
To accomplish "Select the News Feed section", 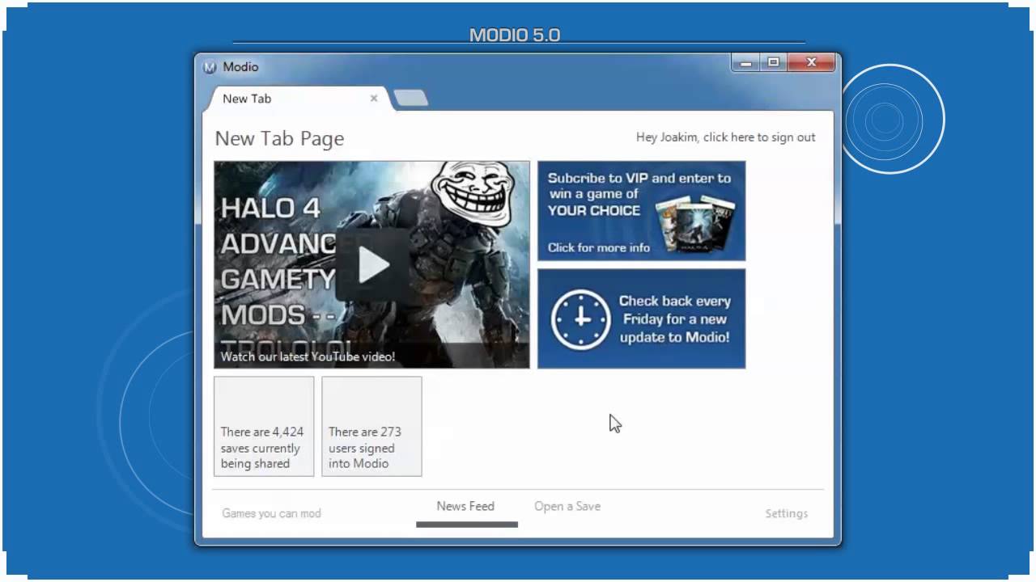I will (465, 506).
